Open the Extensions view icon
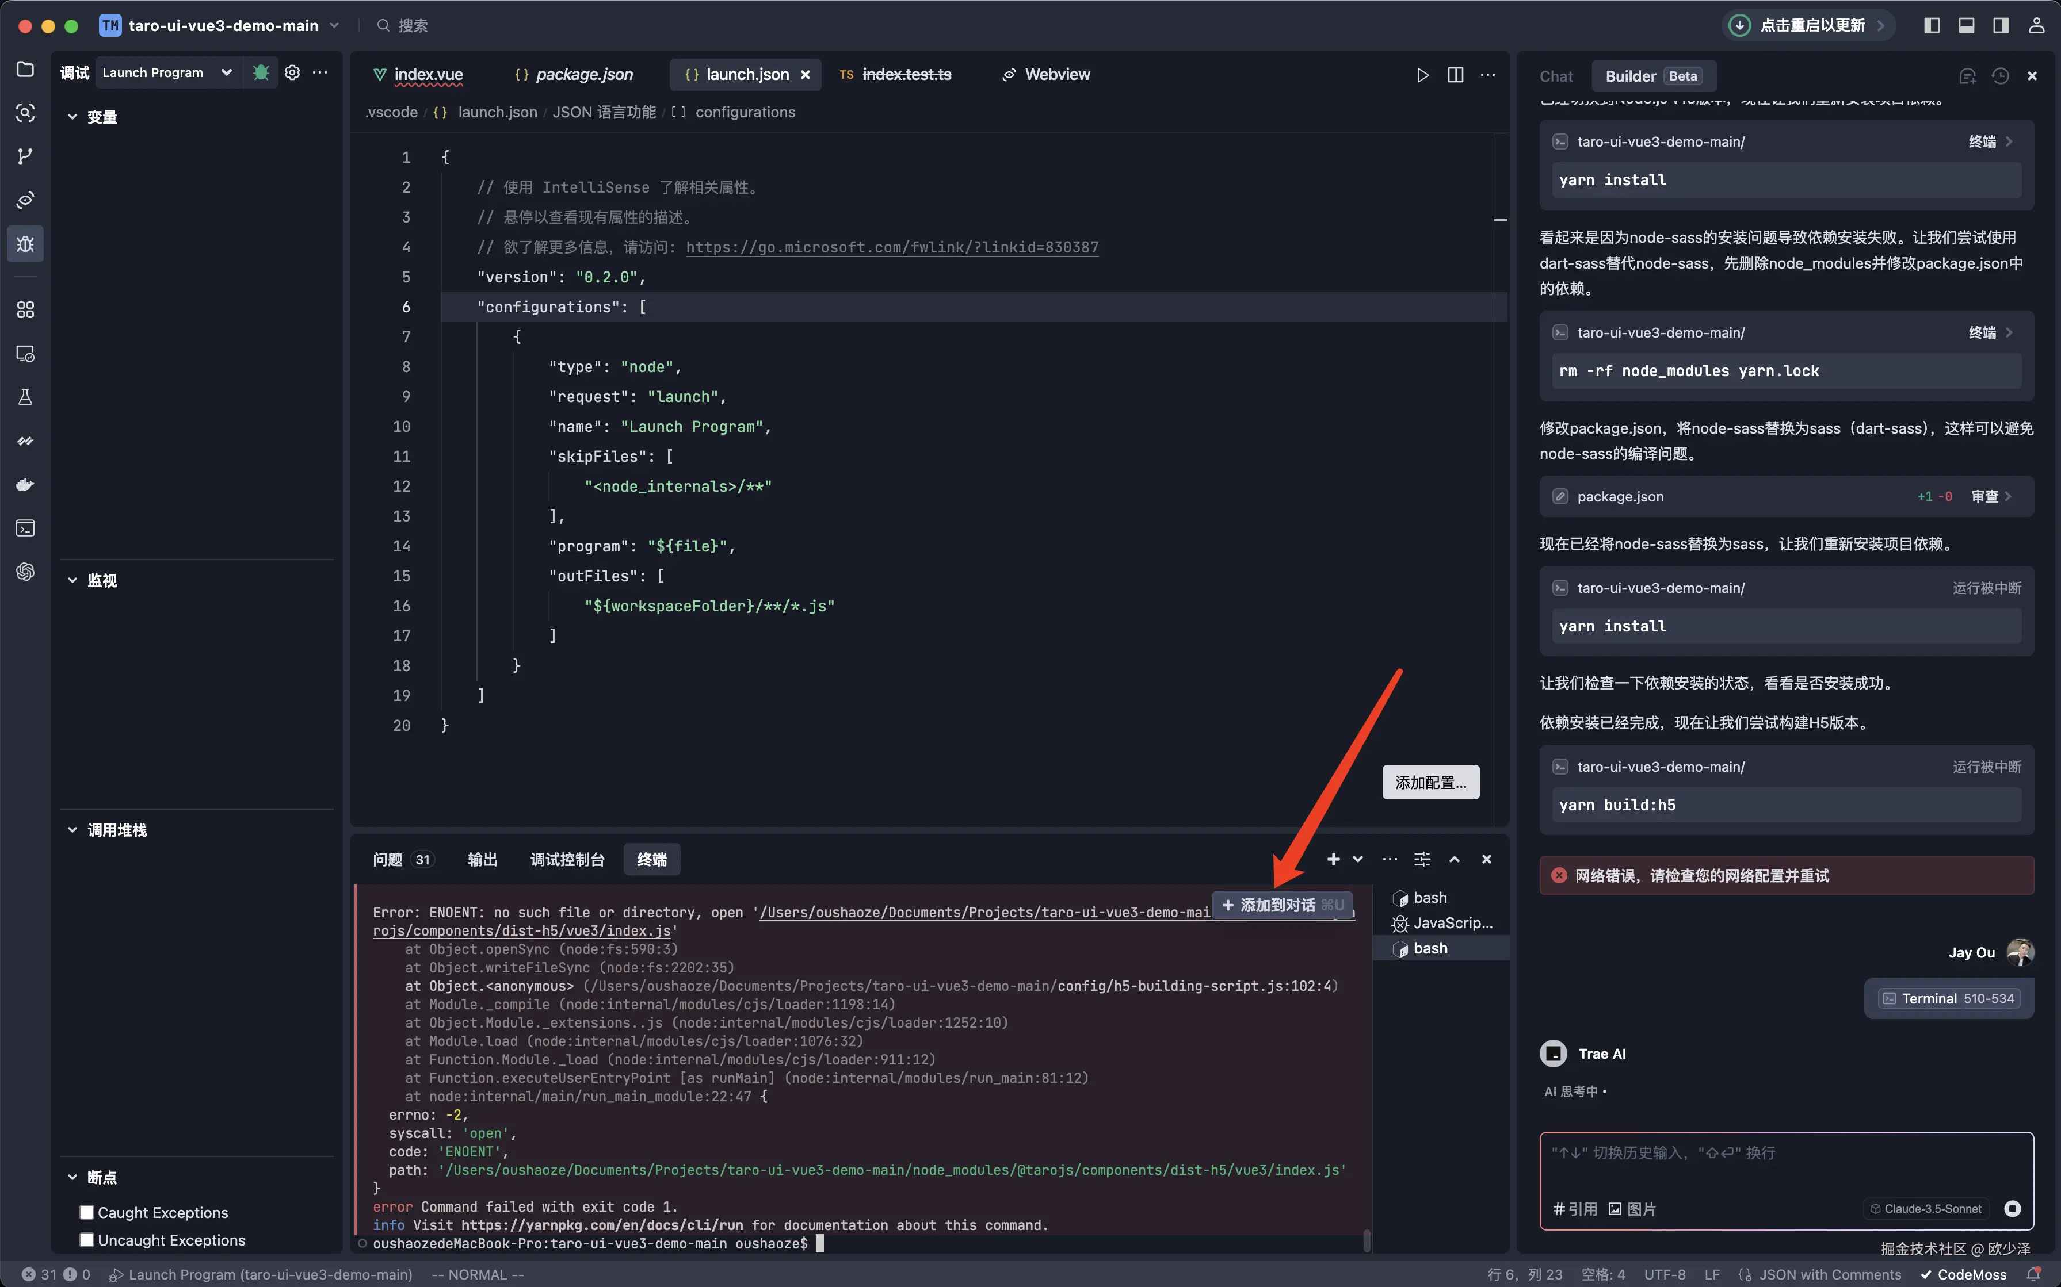The height and width of the screenshot is (1287, 2061). click(x=25, y=310)
